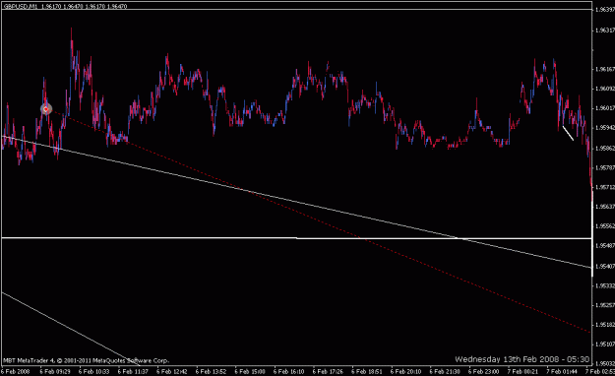615x376 pixels.
Task: Click price scale value 1.95407
Action: click(604, 266)
